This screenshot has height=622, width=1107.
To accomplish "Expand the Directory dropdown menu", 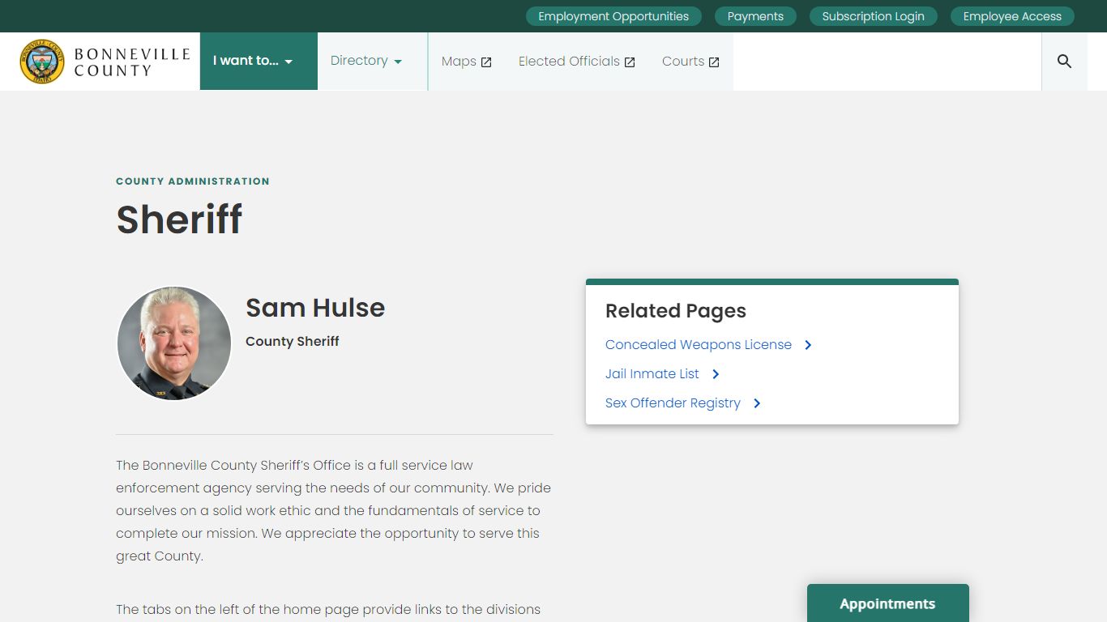I will click(x=366, y=61).
